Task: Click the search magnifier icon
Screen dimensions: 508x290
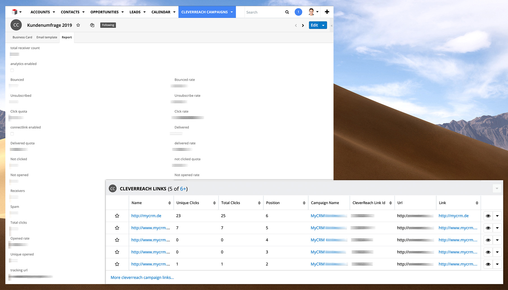Action: (287, 12)
